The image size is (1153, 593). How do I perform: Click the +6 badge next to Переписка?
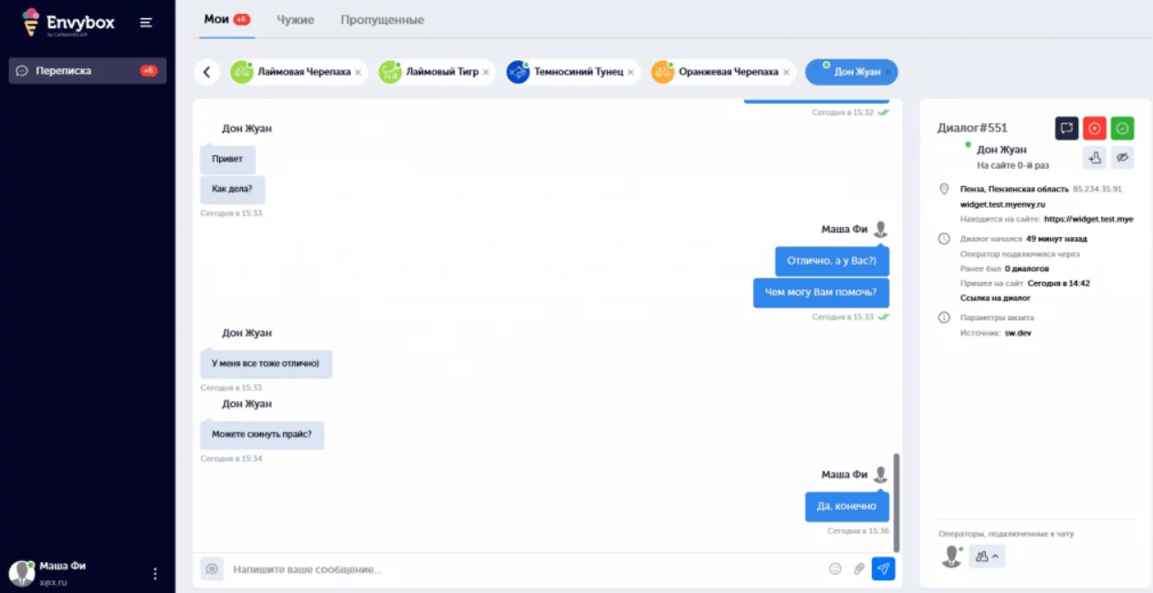(x=149, y=70)
